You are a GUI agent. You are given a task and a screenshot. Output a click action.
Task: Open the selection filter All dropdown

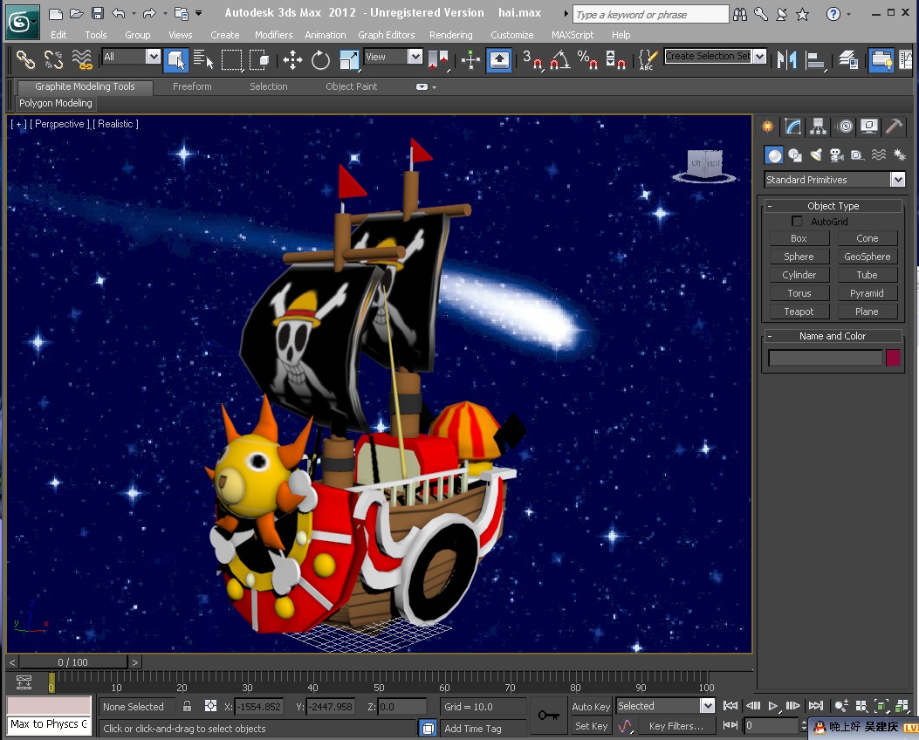click(x=153, y=57)
